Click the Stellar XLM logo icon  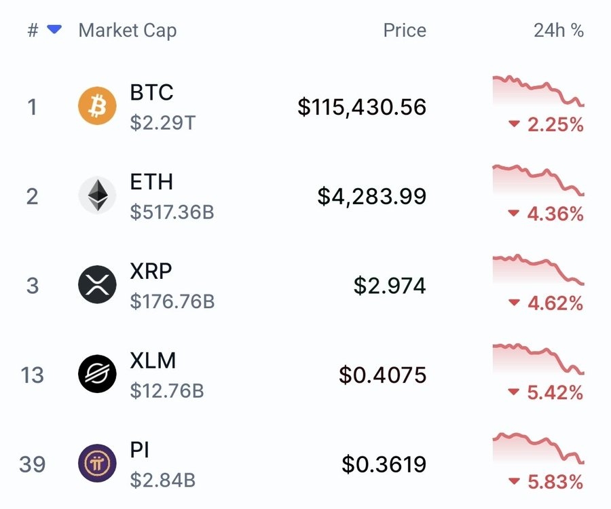pos(97,374)
